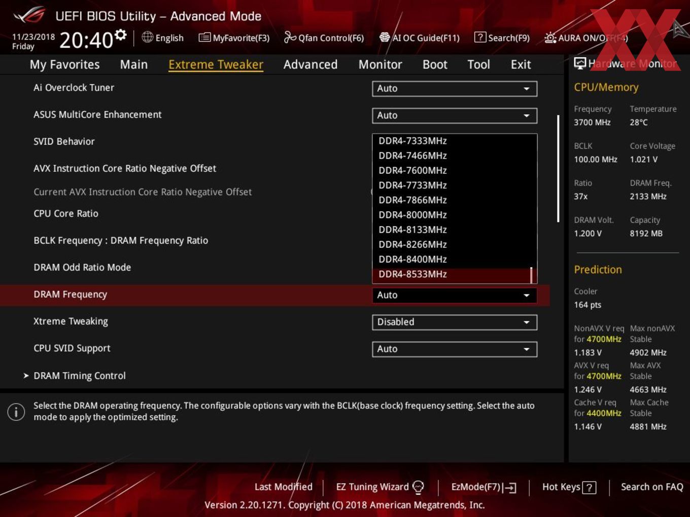The image size is (690, 517).
Task: Click the AI OC Guide icon
Action: tap(385, 38)
